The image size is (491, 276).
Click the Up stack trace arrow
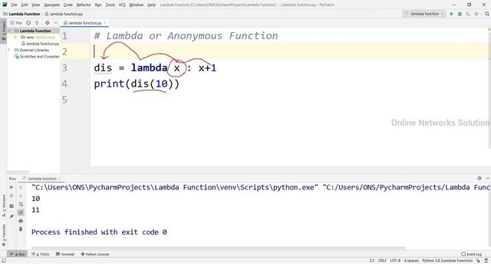(x=21, y=187)
